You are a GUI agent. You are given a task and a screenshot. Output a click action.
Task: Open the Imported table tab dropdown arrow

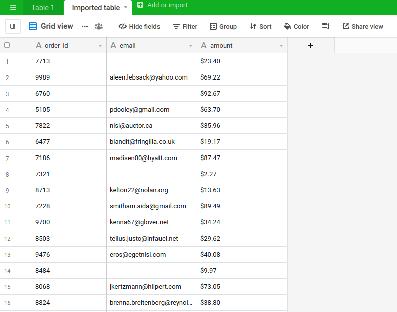pos(126,8)
